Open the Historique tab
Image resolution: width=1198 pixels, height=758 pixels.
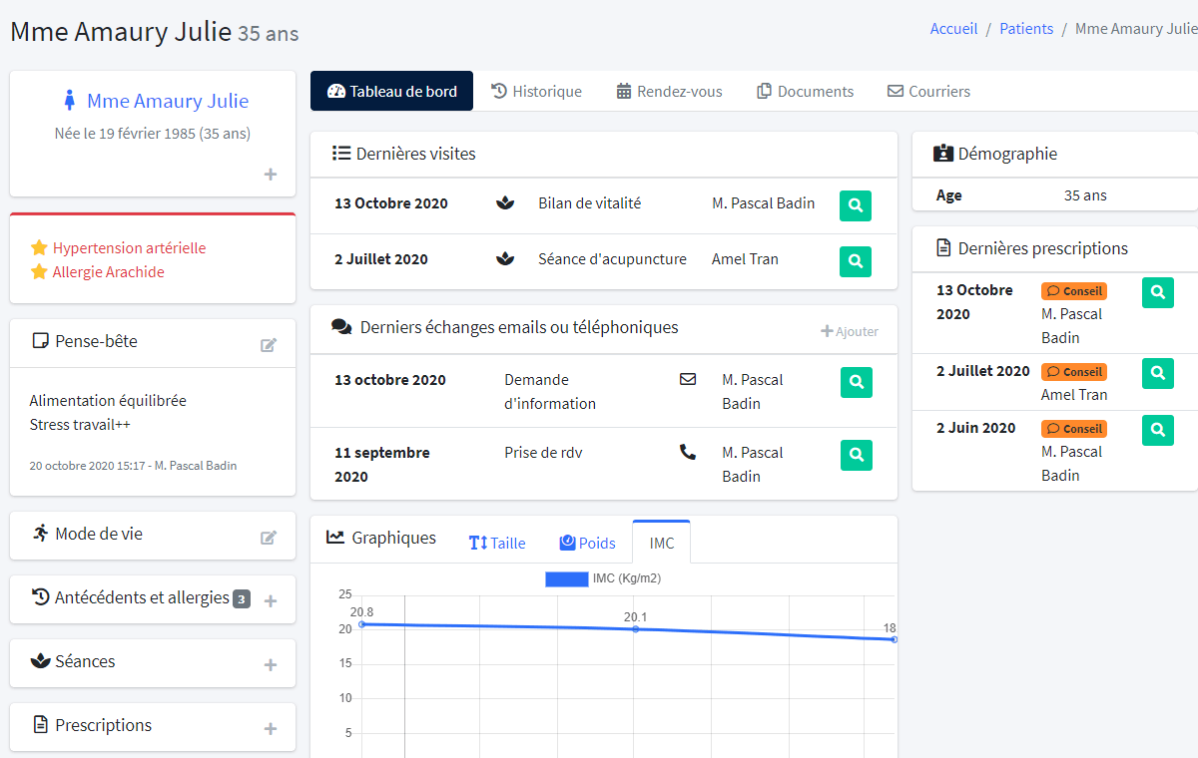pos(536,91)
